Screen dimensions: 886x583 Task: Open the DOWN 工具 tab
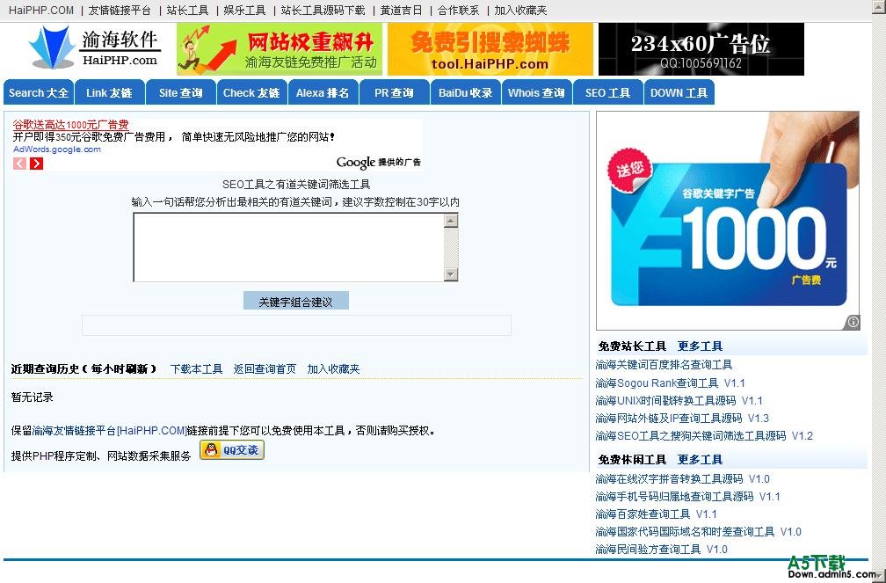(x=679, y=92)
